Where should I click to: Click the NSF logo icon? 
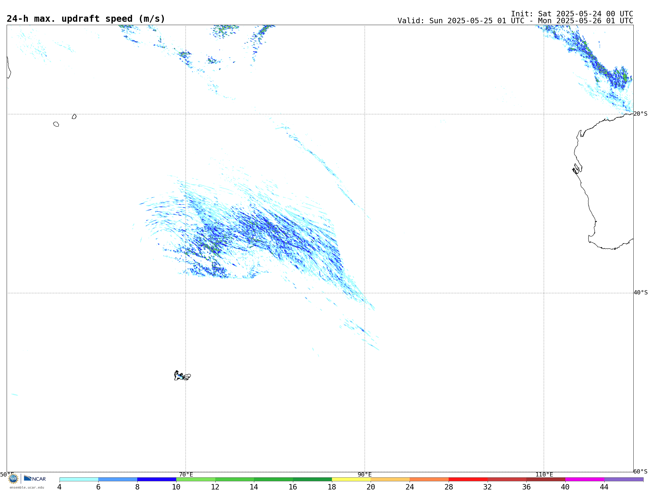pos(13,479)
